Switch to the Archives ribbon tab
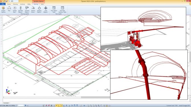This screenshot has height=107, width=191. click(23, 4)
